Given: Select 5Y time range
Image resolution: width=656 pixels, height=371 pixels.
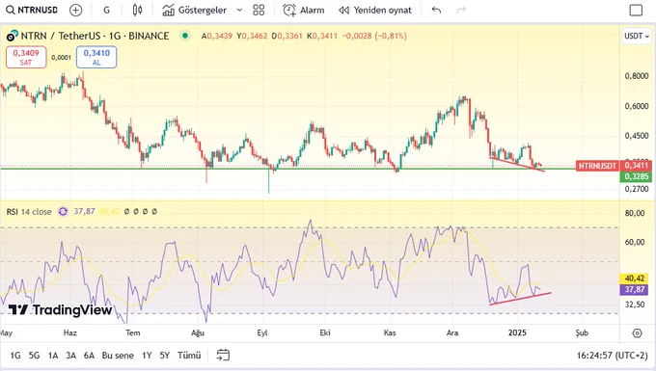Looking at the screenshot, I should [164, 356].
